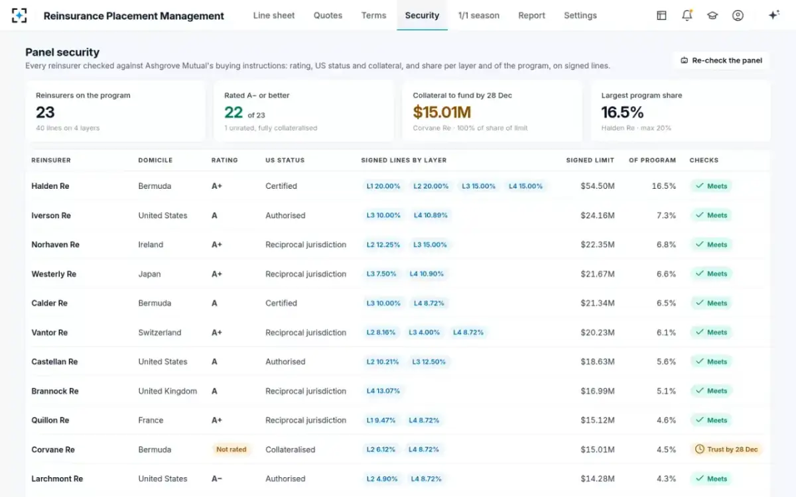The height and width of the screenshot is (497, 796).
Task: Click Larchmont Re's L2 4.90% chip
Action: pos(382,478)
